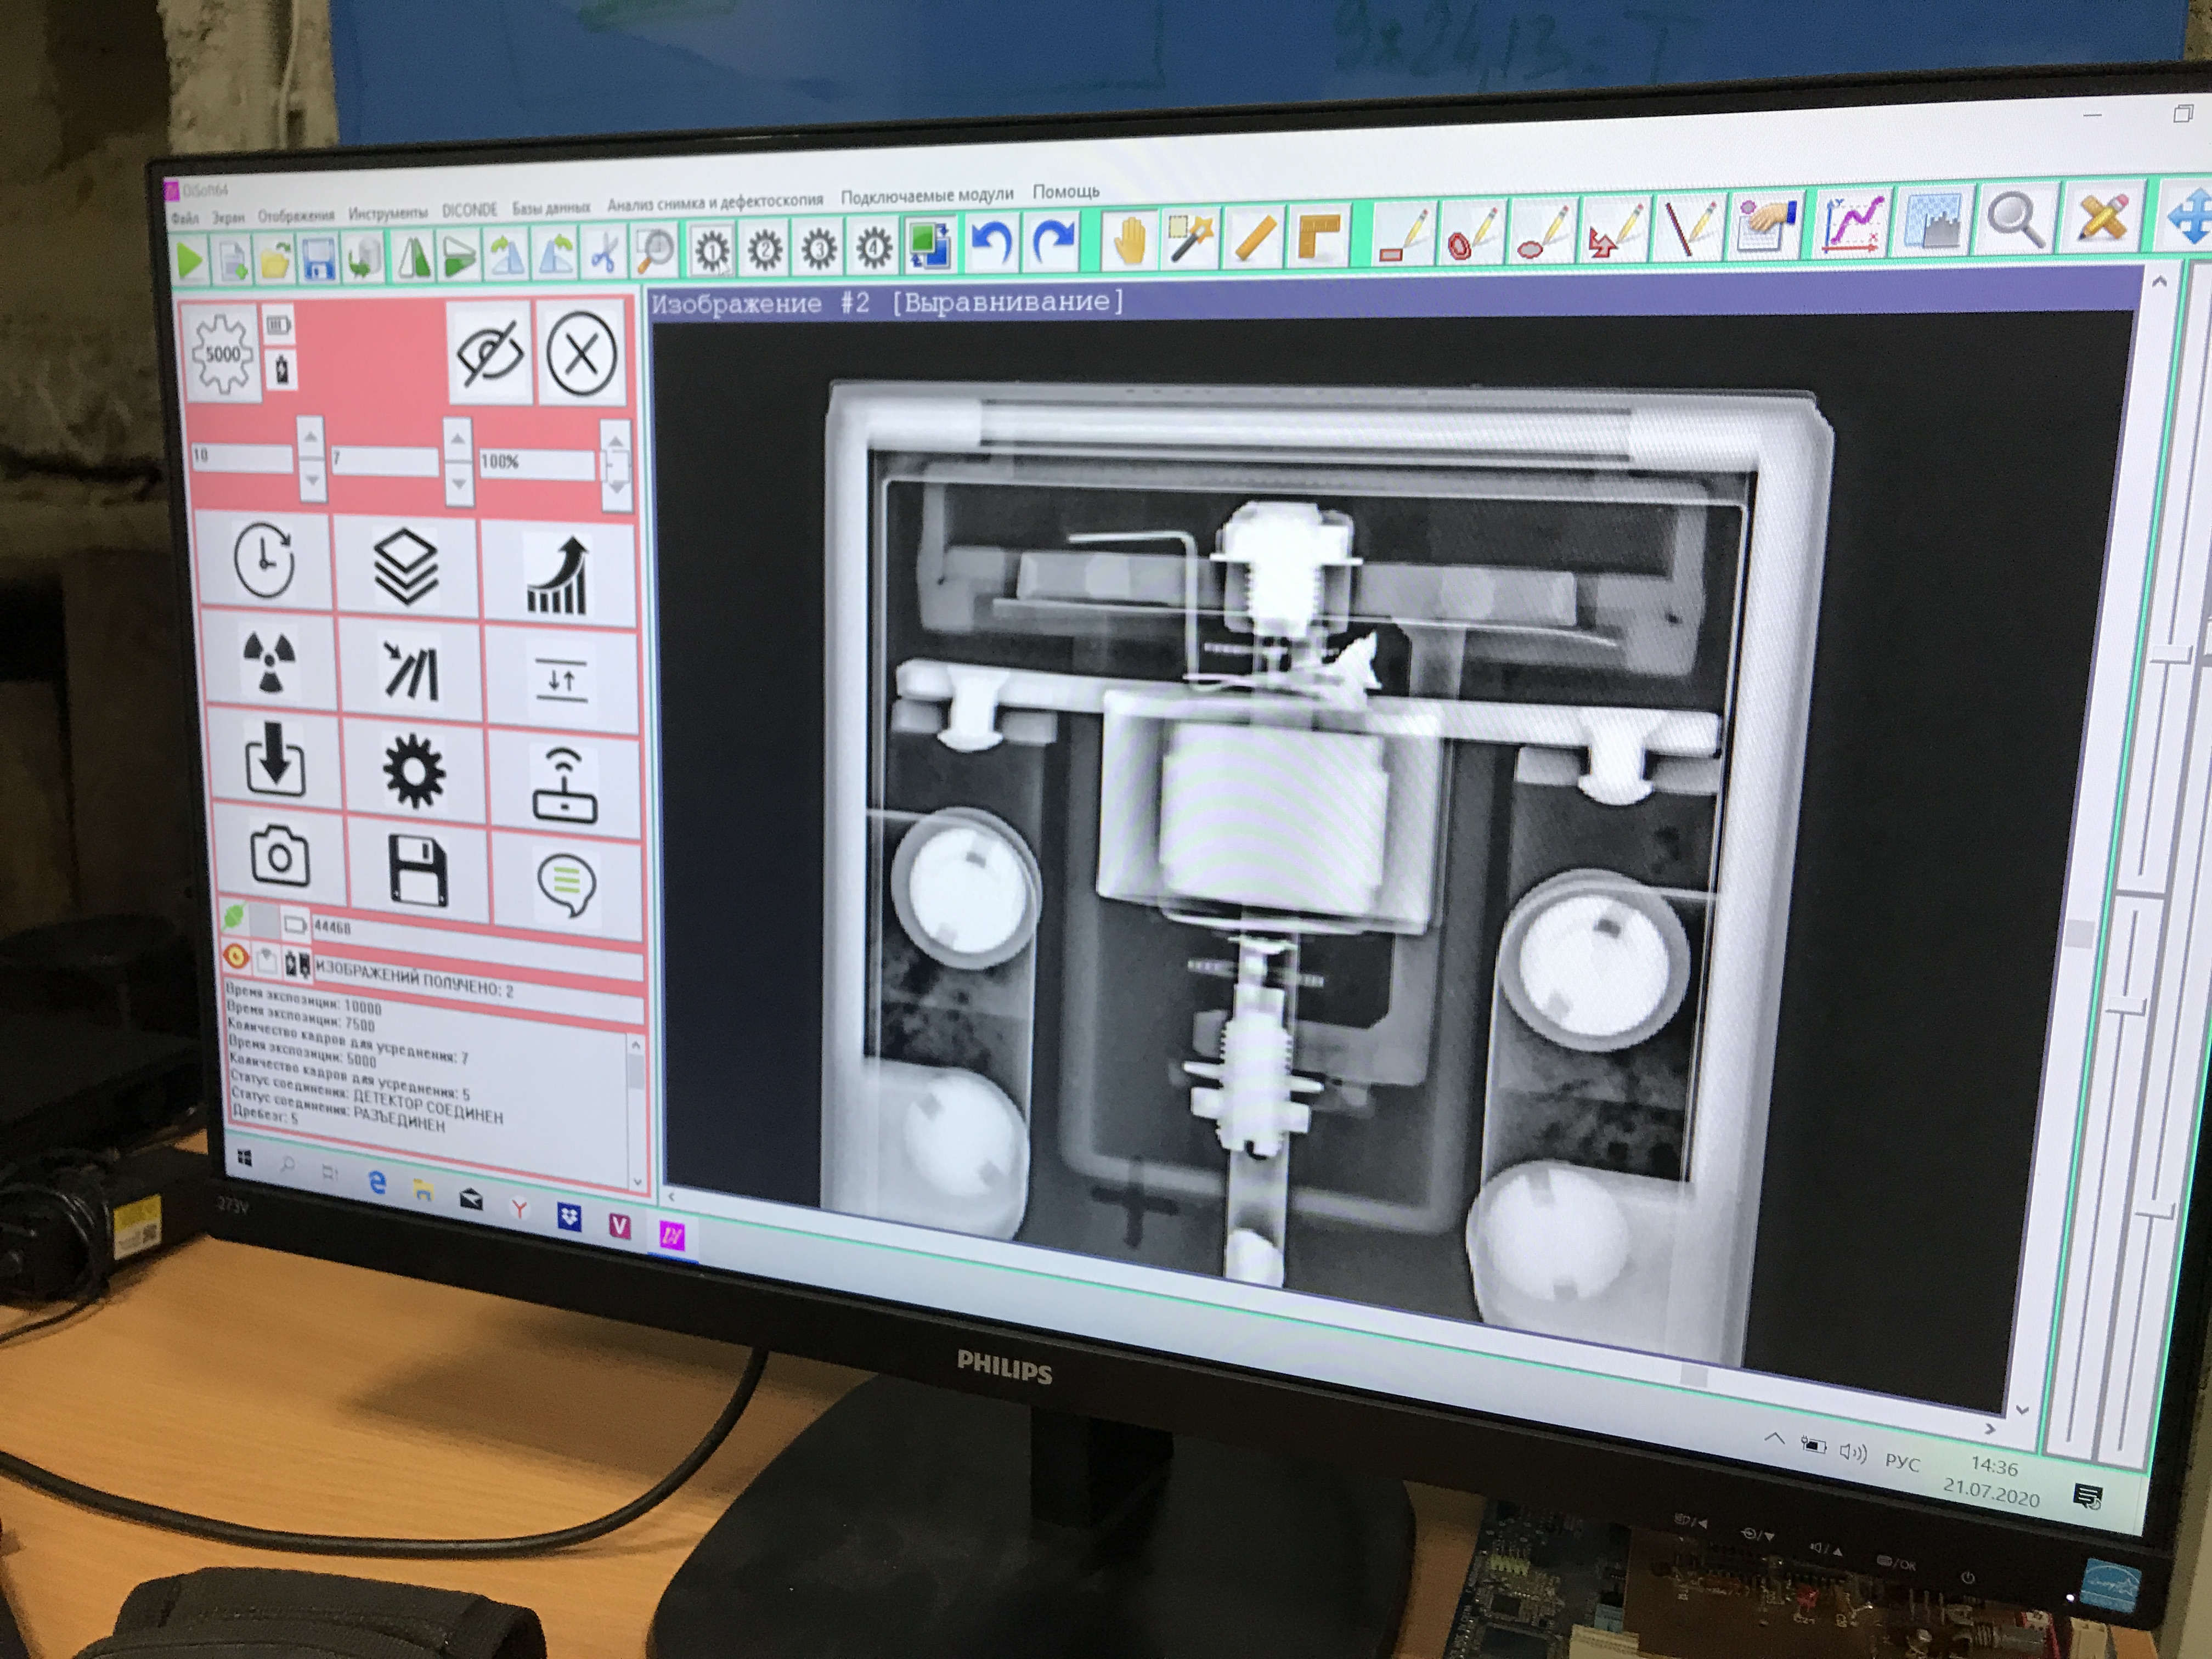Decrease the second spinner value of 7
Viewport: 2212px width, 1659px height.
click(x=458, y=484)
